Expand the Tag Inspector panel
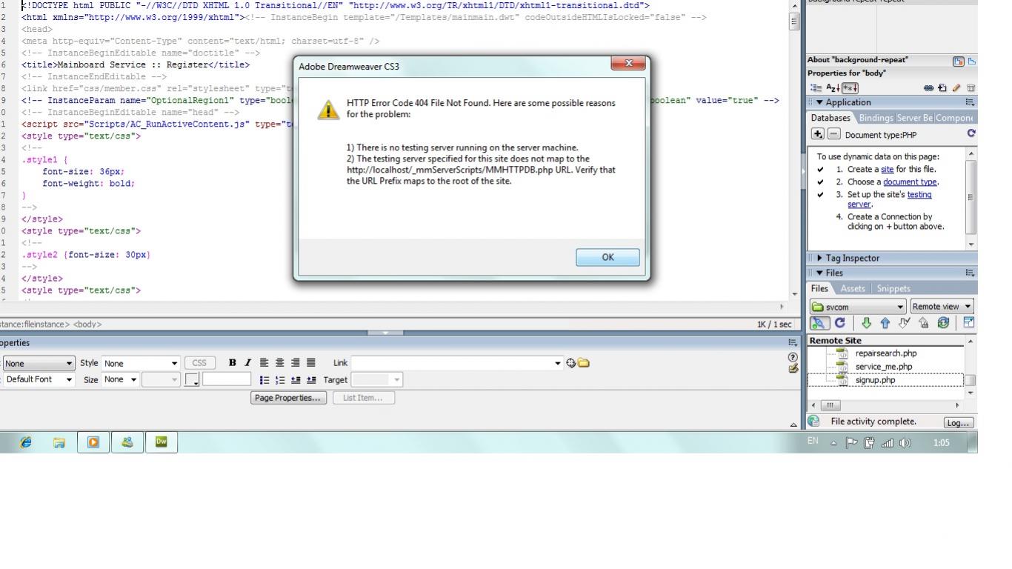1012x569 pixels. (820, 259)
